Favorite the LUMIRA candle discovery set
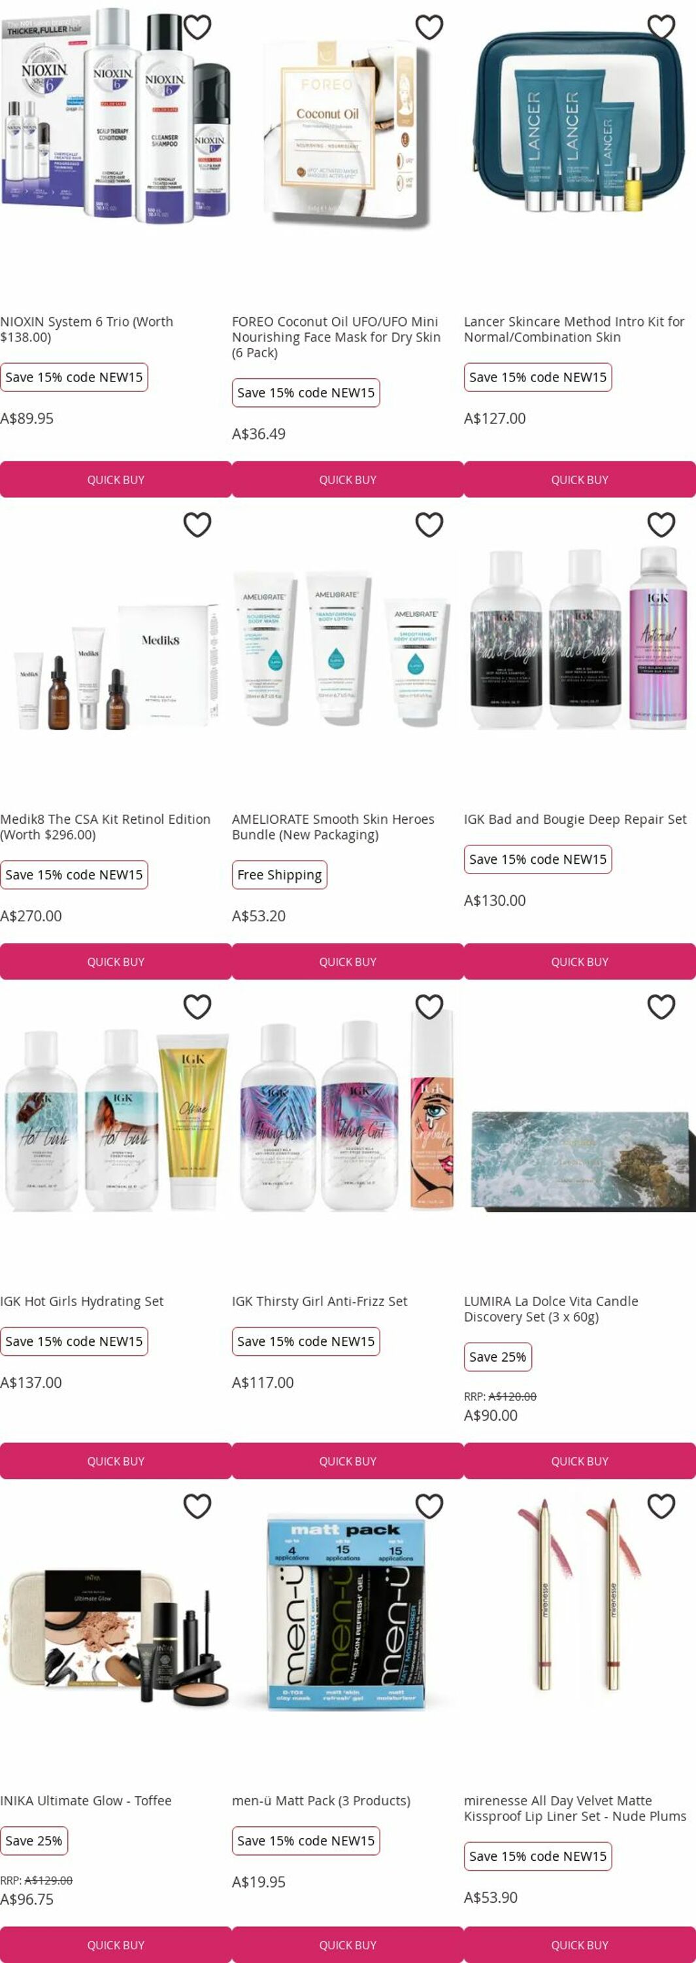696x1963 pixels. pos(661,1006)
